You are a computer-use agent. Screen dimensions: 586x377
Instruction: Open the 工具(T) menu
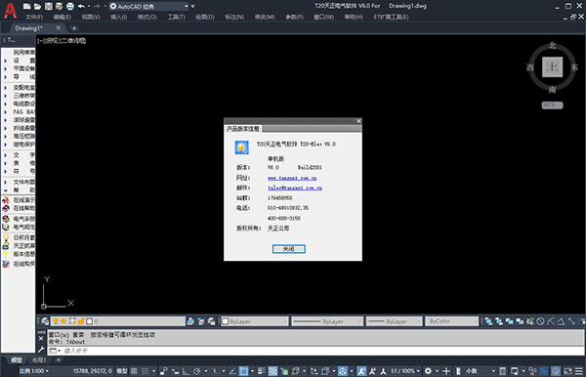tap(176, 18)
